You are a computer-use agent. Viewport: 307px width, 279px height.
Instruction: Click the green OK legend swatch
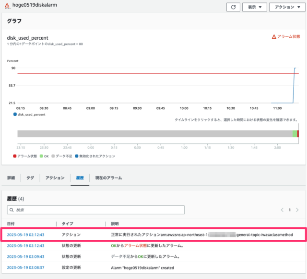click(41, 156)
